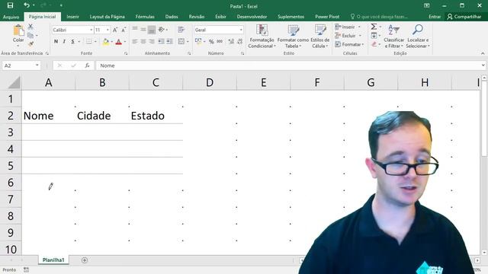Image resolution: width=488 pixels, height=274 pixels.
Task: Align text to bottom
Action: pos(152,30)
